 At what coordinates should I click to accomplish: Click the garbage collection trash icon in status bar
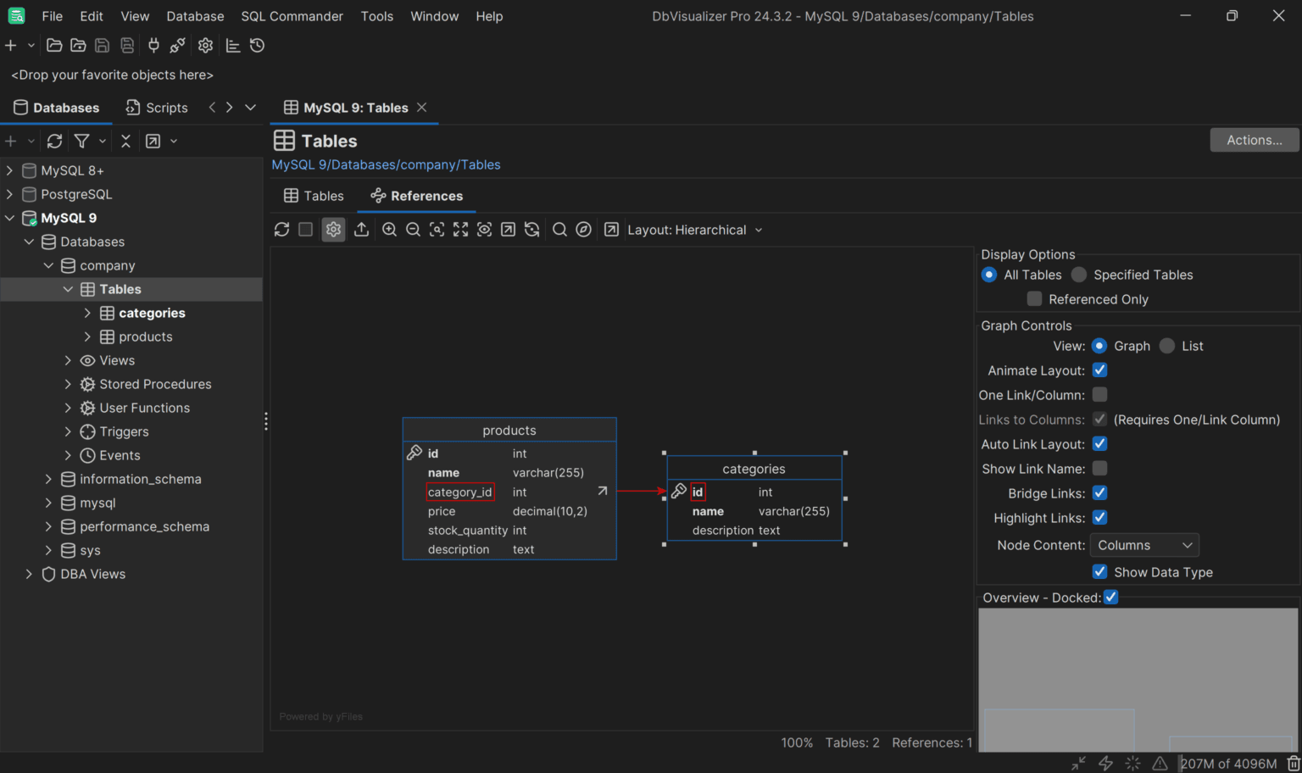tap(1294, 764)
